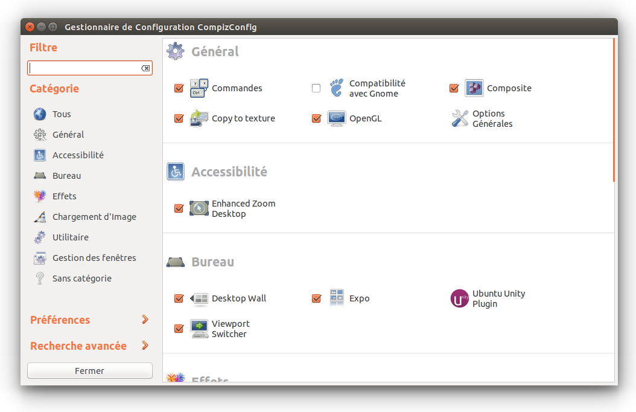Click the Composite plugin icon

474,88
